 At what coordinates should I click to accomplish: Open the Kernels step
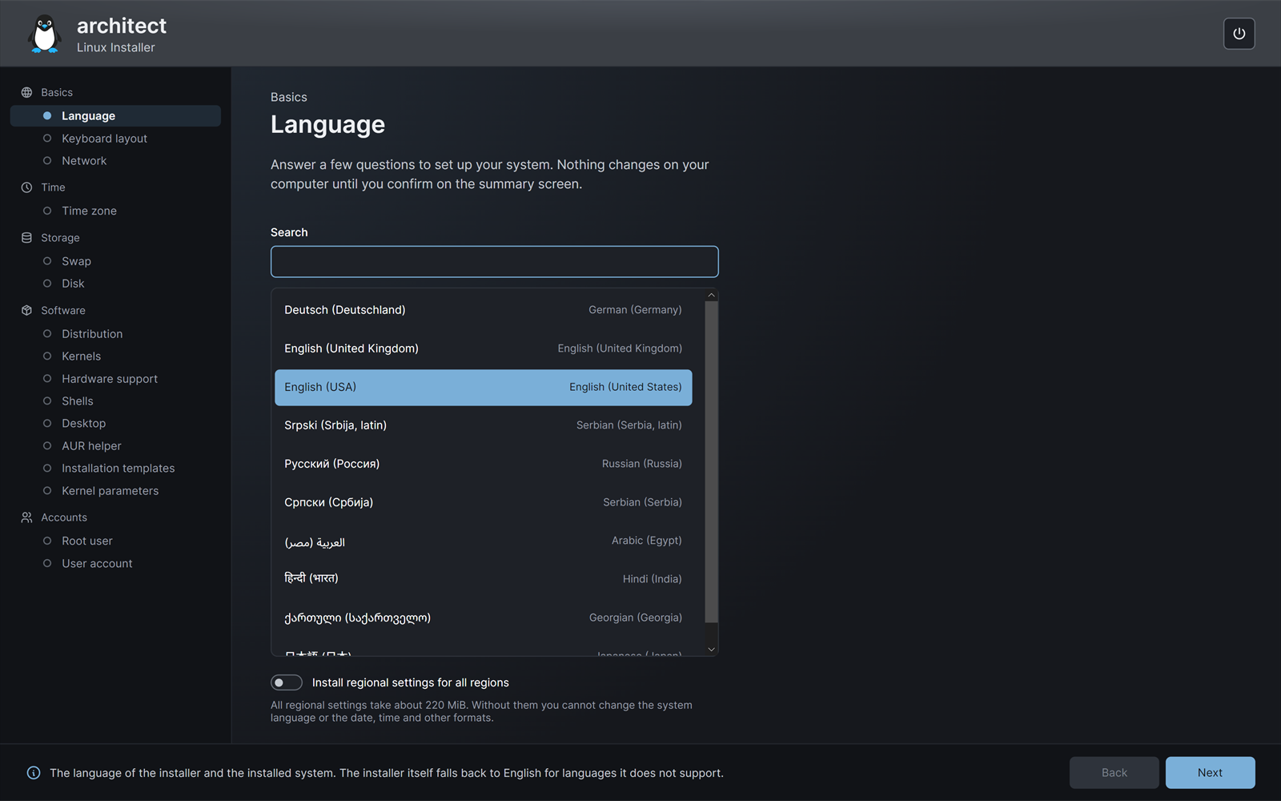click(115, 356)
